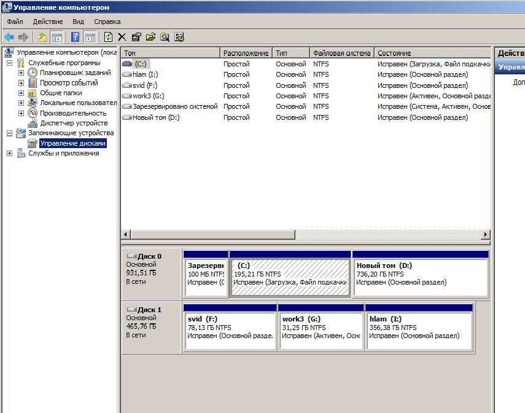Click the green Refresh toolbar icon
Screen dimensions: 525x413
tap(109, 37)
